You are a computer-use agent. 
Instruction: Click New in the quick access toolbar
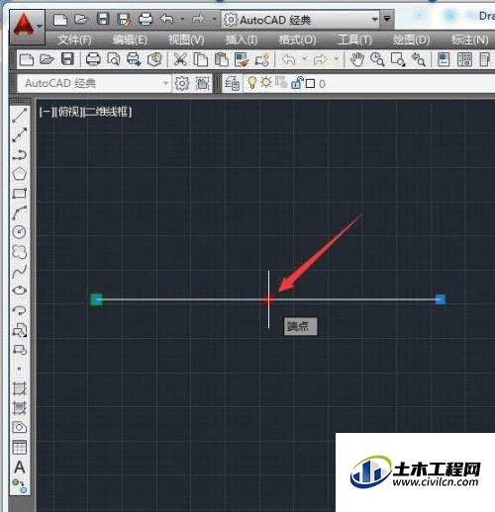pos(60,20)
